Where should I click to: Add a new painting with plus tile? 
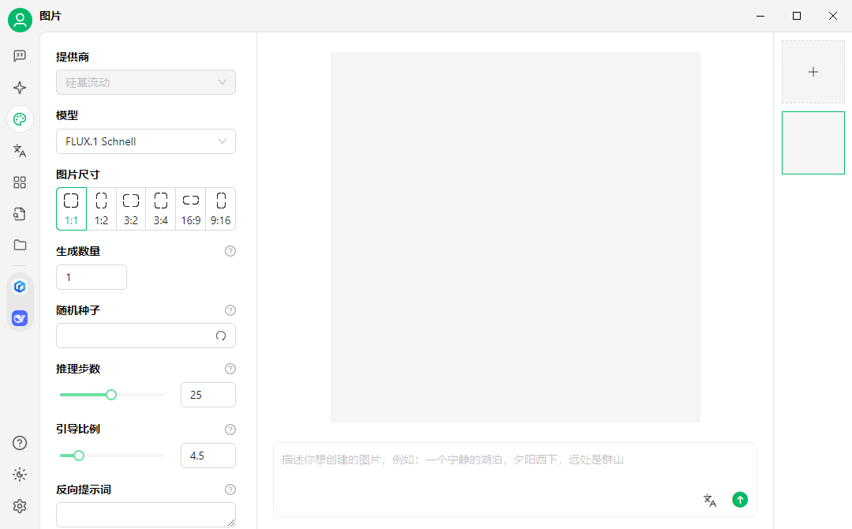click(813, 72)
